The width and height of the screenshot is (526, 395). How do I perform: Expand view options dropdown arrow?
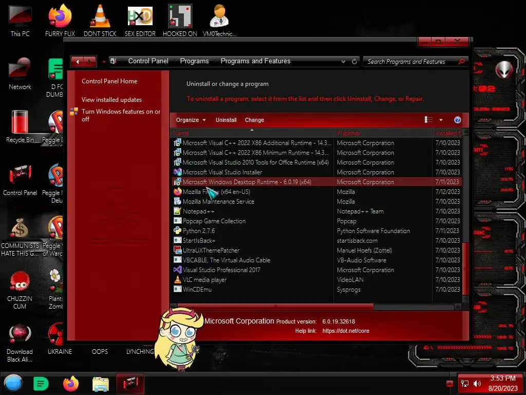441,120
